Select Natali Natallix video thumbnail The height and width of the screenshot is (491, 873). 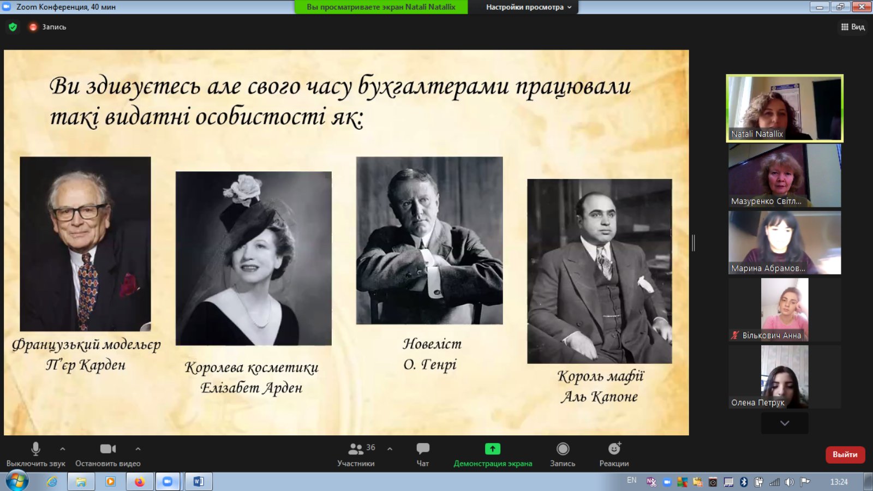click(x=785, y=108)
